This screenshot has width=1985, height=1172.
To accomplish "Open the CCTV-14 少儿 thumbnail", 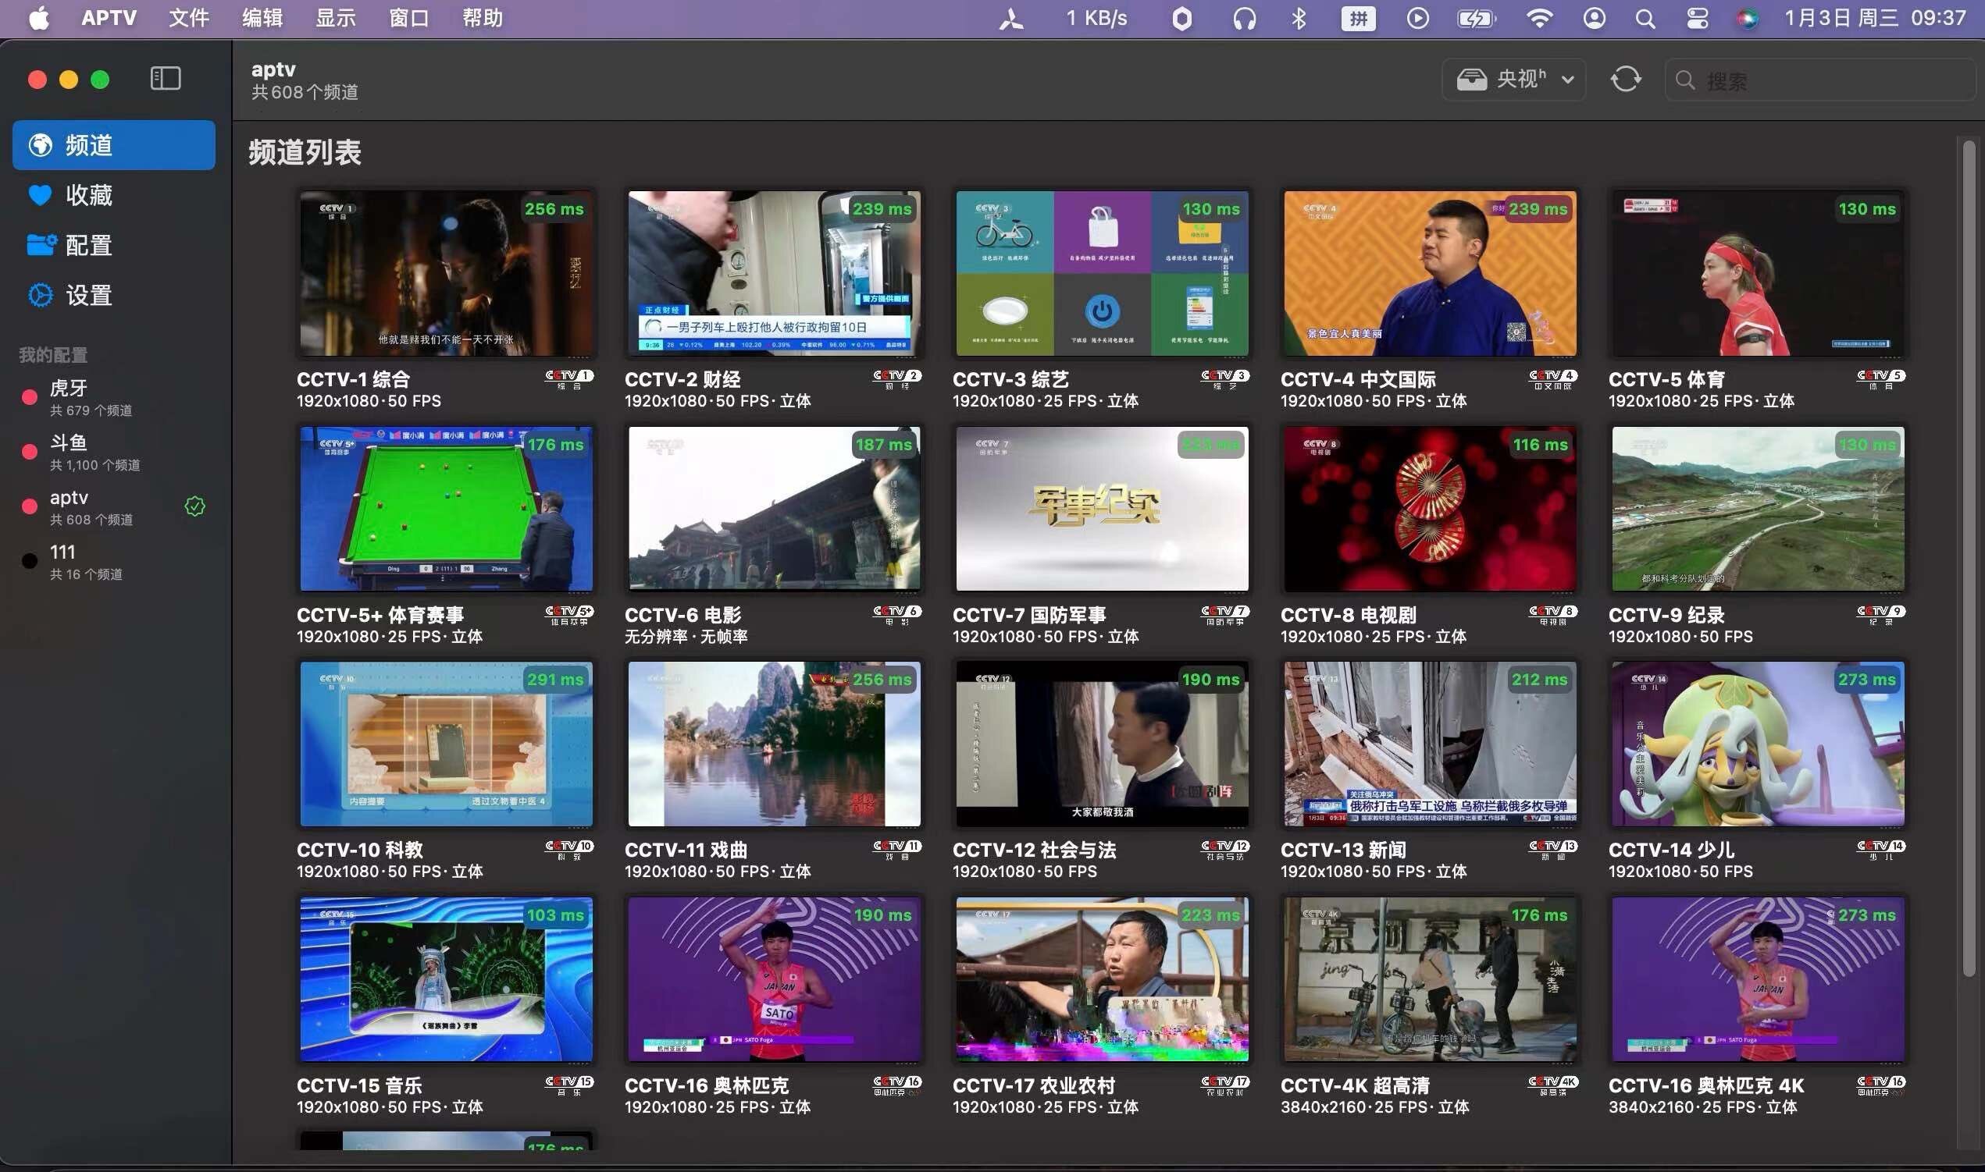I will [x=1759, y=744].
